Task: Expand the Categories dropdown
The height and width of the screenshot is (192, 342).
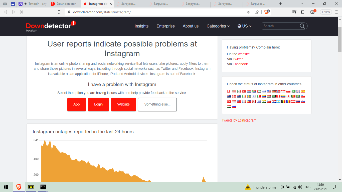Action: pyautogui.click(x=218, y=26)
